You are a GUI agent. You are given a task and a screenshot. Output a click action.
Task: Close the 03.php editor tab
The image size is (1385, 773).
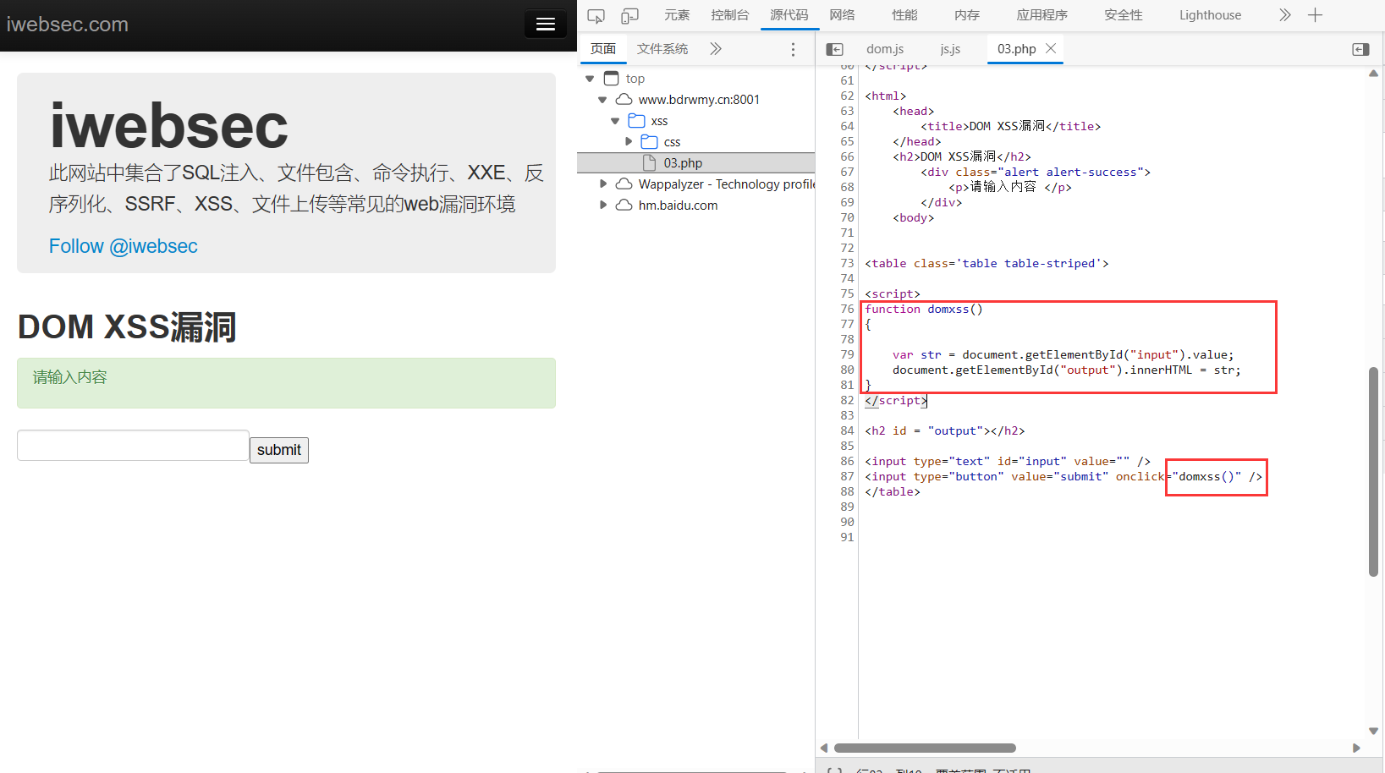pos(1051,48)
